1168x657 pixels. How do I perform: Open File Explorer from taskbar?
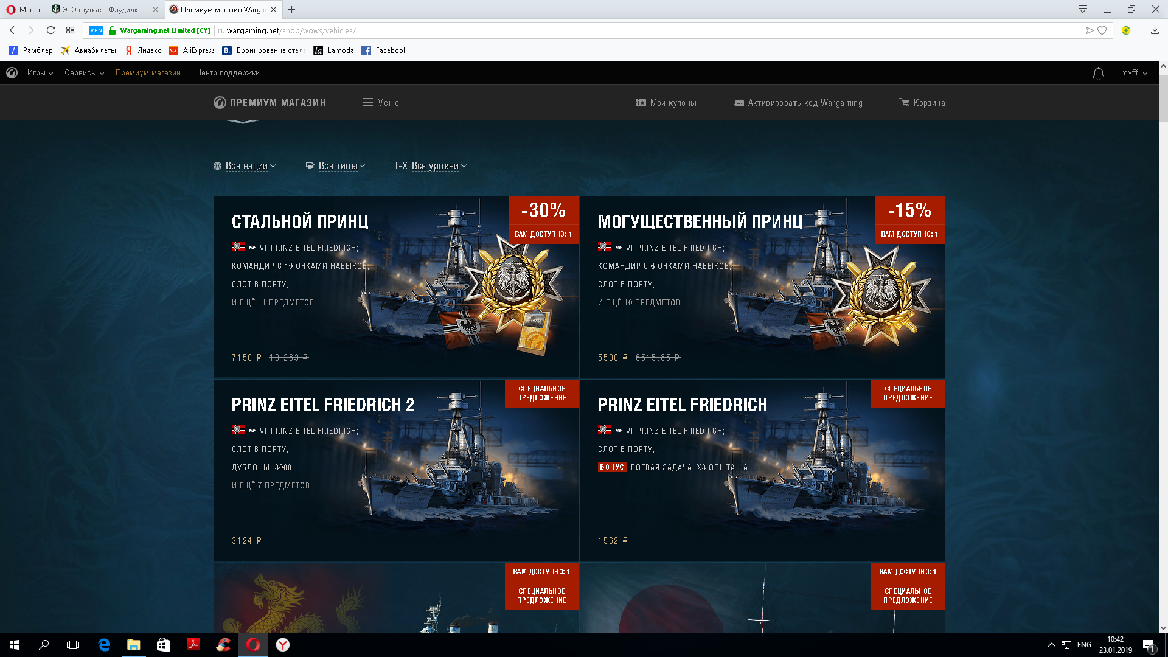(133, 645)
